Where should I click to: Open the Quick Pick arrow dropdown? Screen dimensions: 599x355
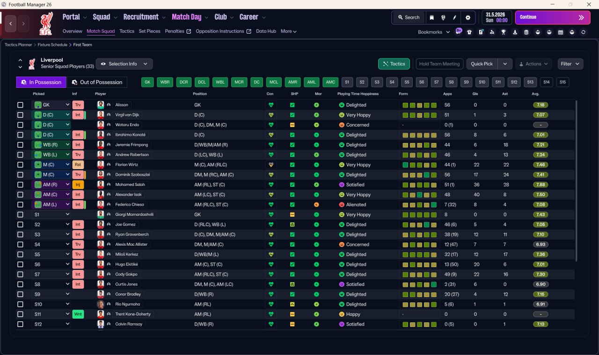click(504, 64)
